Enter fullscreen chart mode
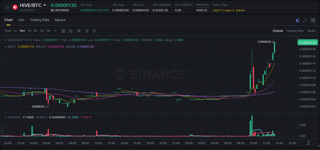The width and height of the screenshot is (320, 150). [305, 20]
